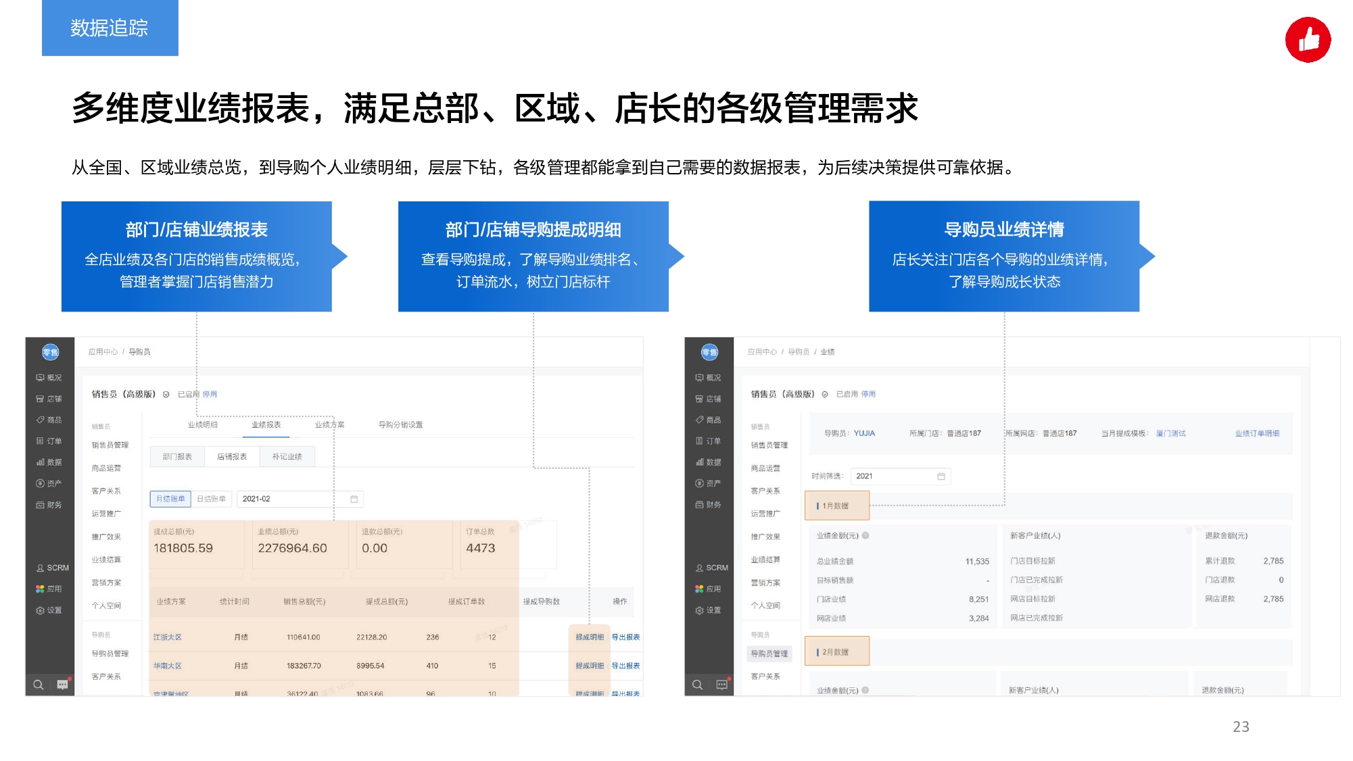The width and height of the screenshot is (1353, 761).
Task: Select the 补记业绩 sub-tab
Action: (x=287, y=457)
